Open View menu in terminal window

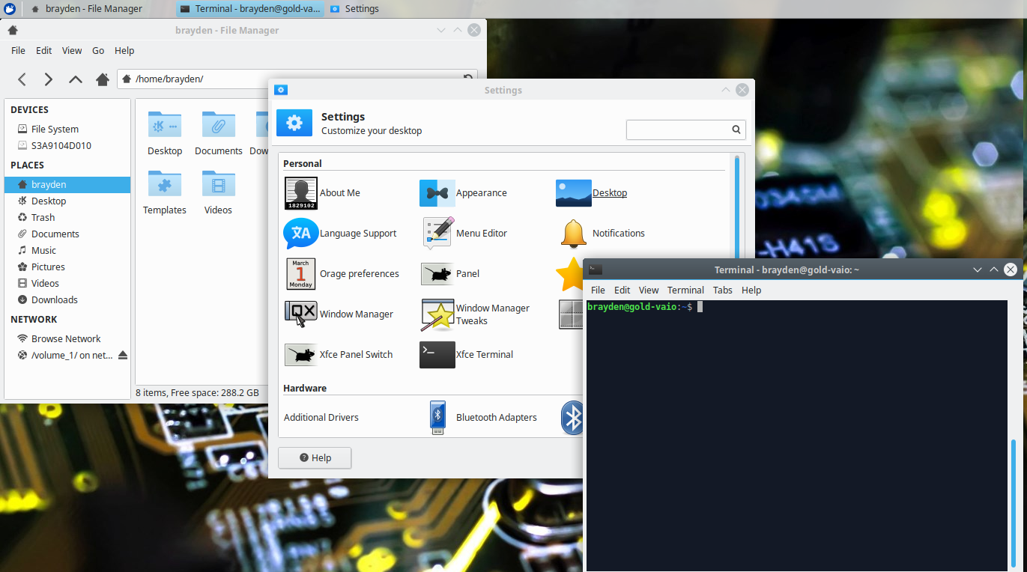(x=649, y=290)
